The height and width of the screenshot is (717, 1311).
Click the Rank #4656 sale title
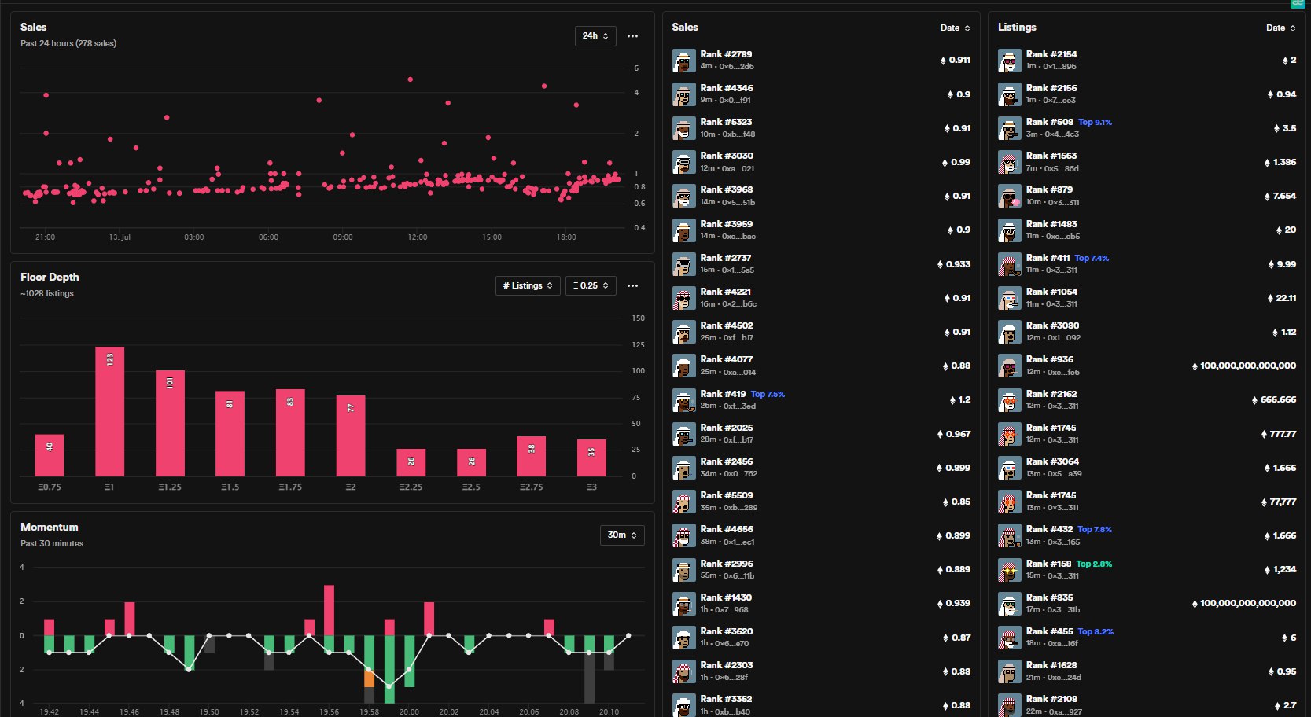[727, 529]
